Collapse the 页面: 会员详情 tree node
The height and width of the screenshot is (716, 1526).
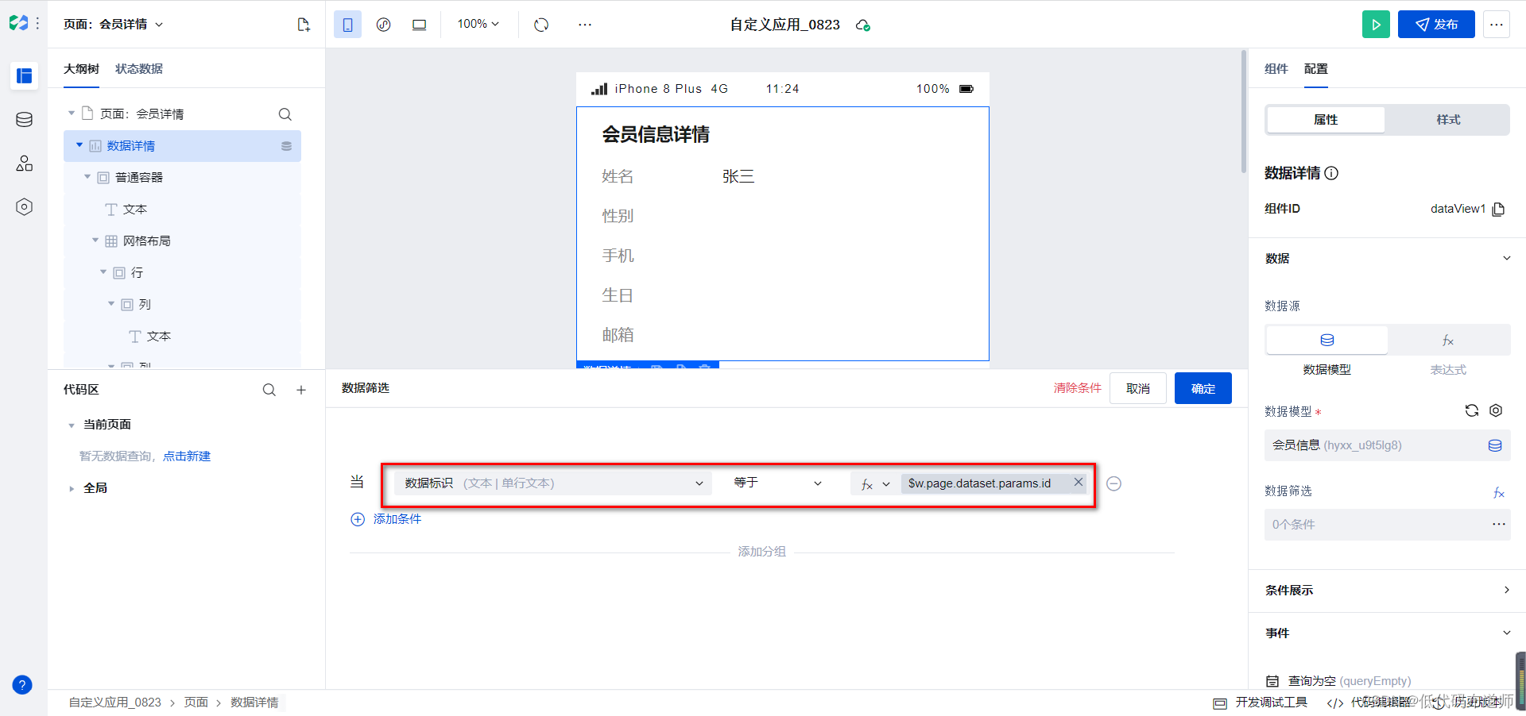[x=72, y=114]
